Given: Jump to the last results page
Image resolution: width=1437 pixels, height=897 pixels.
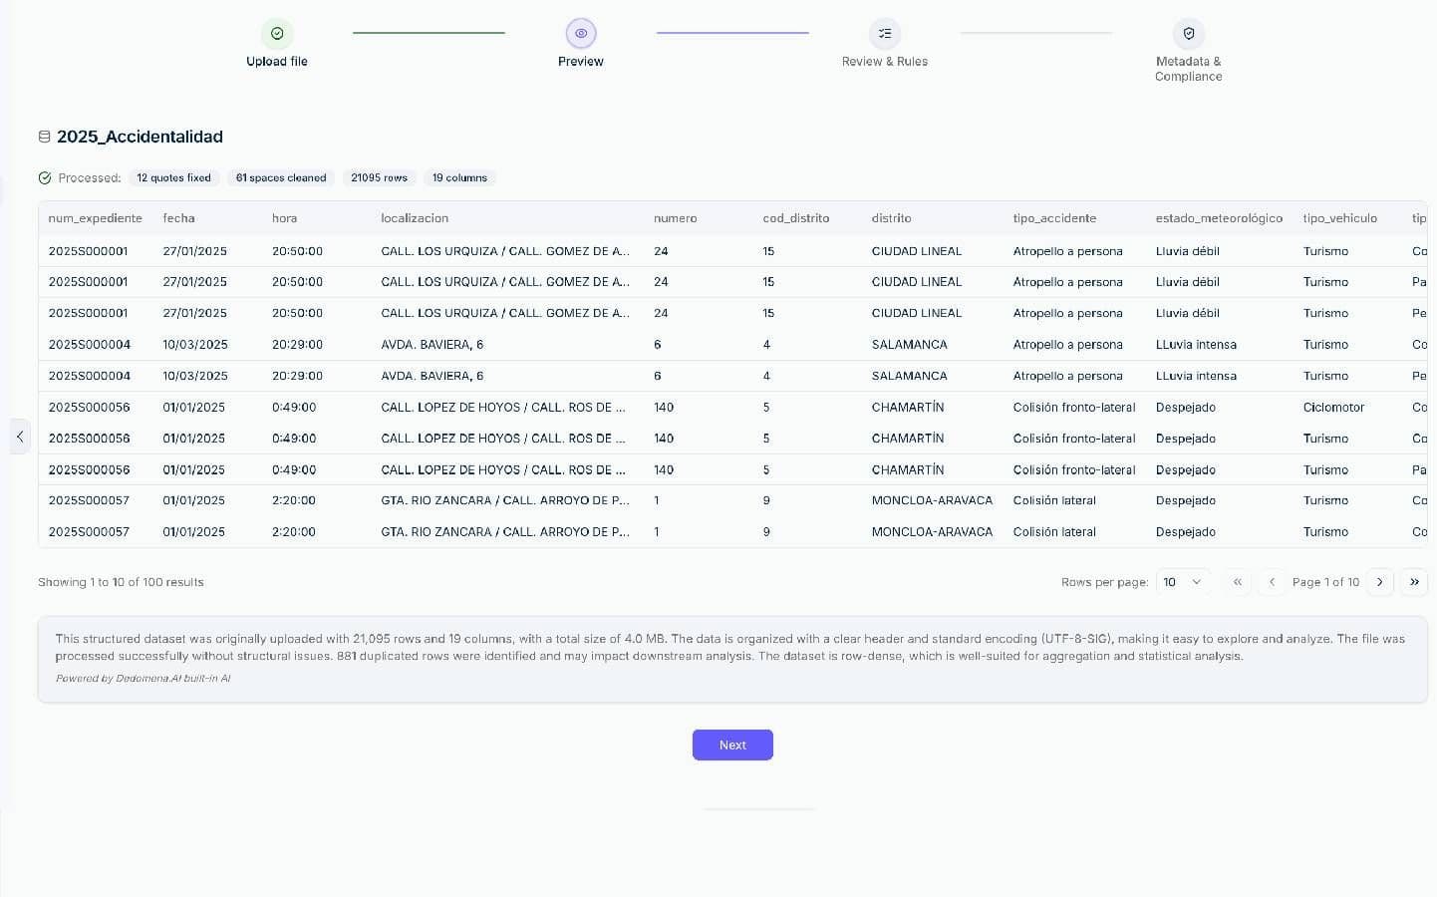Looking at the screenshot, I should [x=1414, y=582].
